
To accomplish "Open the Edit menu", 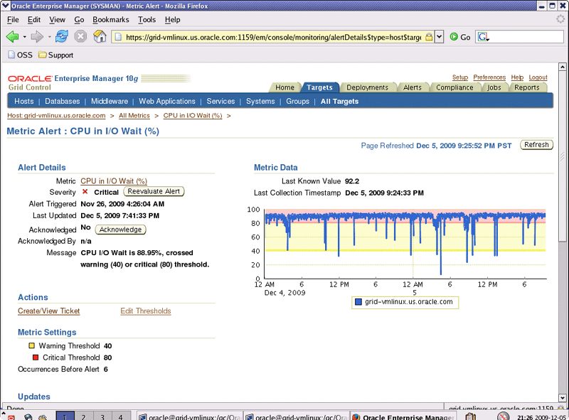I will (x=34, y=20).
